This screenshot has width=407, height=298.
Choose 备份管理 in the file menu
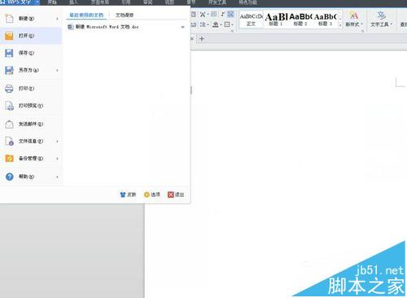coord(31,158)
